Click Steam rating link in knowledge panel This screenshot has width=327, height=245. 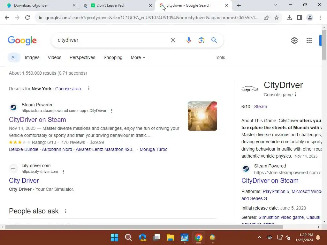(x=261, y=107)
